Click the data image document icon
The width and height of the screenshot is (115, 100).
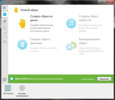22,44
